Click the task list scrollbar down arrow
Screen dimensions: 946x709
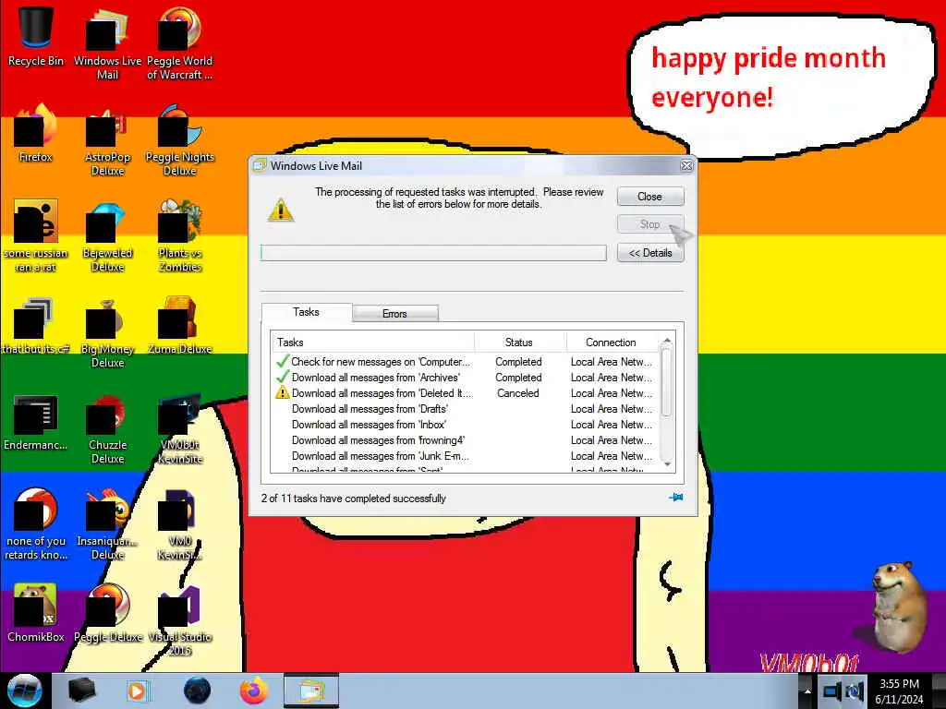(667, 463)
